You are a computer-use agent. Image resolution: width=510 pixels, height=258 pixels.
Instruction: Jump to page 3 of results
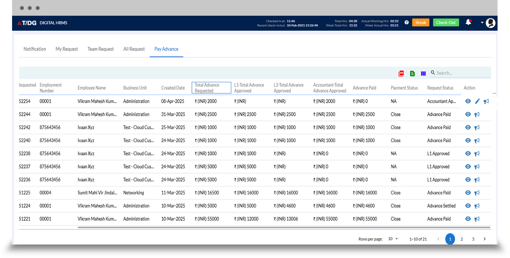[x=473, y=239]
